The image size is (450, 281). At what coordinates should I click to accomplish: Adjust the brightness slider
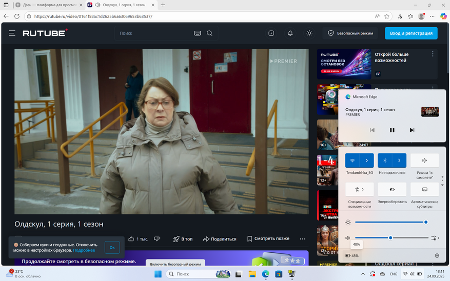point(392,222)
